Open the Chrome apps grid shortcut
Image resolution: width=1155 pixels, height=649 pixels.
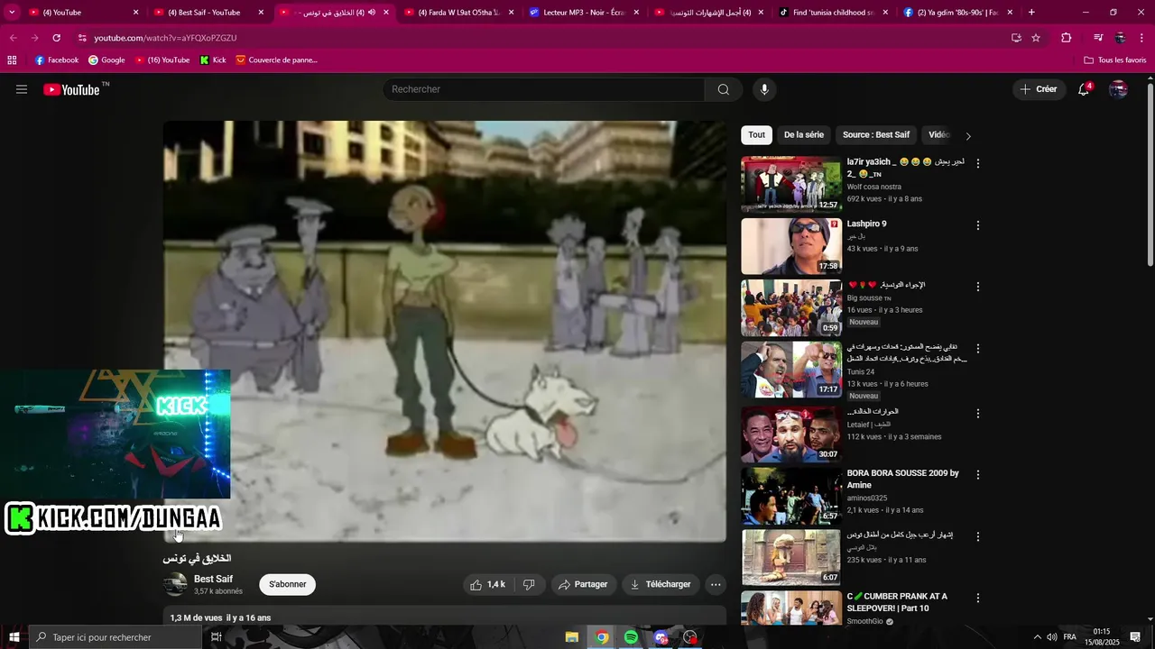[12, 59]
